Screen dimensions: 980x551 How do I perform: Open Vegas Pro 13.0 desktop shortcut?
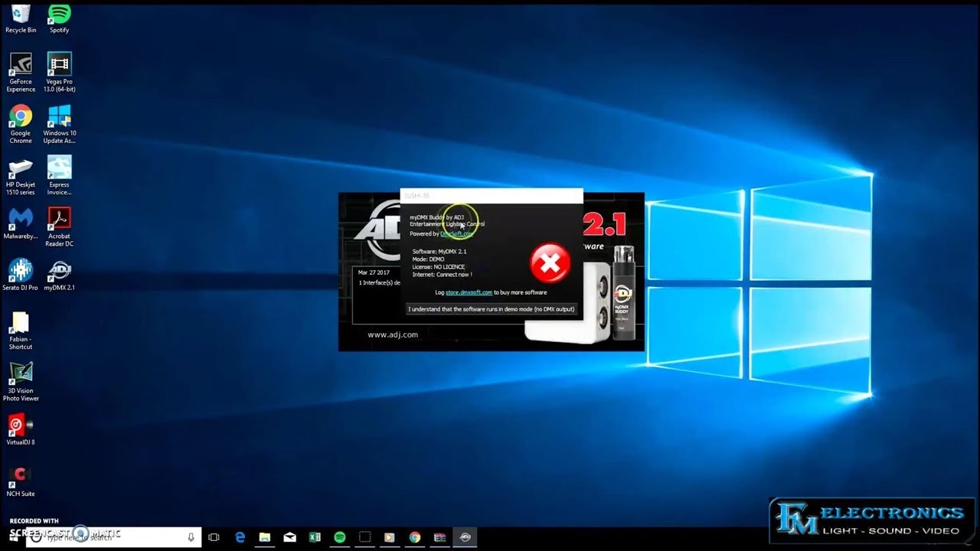[59, 73]
